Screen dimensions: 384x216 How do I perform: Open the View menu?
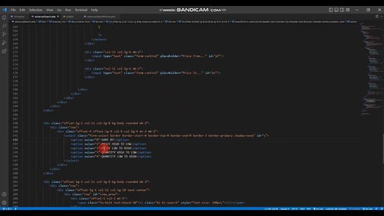click(49, 10)
